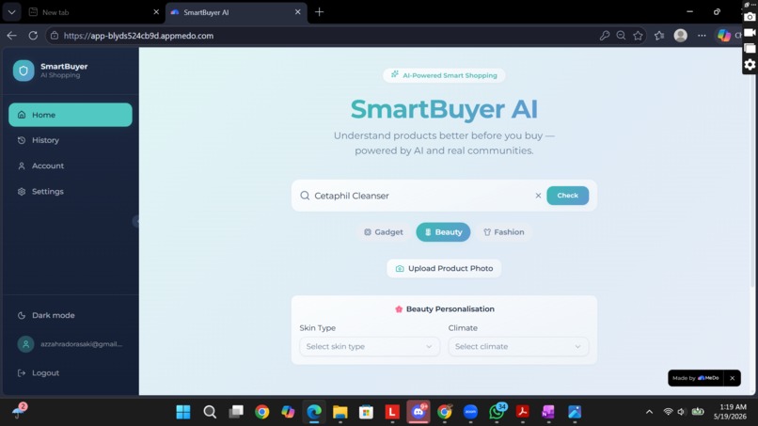Image resolution: width=758 pixels, height=426 pixels.
Task: Open the Select climate dropdown
Action: [518, 346]
